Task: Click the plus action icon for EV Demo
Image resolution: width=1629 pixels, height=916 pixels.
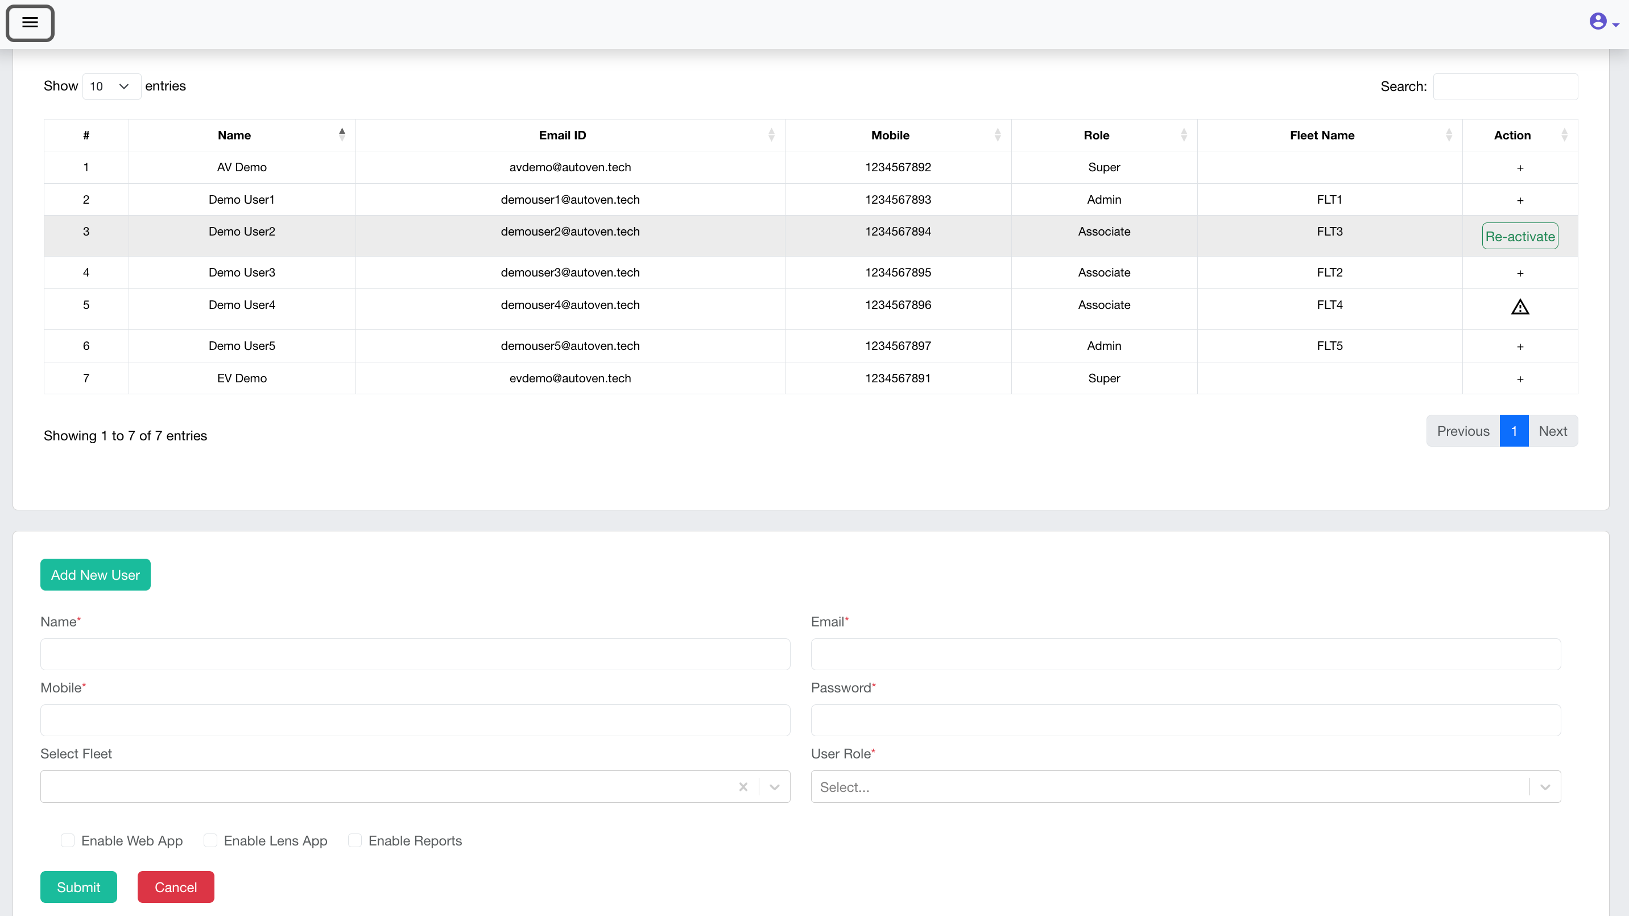Action: click(1520, 378)
